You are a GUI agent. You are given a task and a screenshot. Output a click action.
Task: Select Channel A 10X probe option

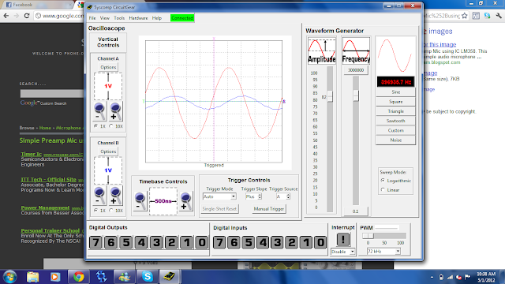point(111,126)
